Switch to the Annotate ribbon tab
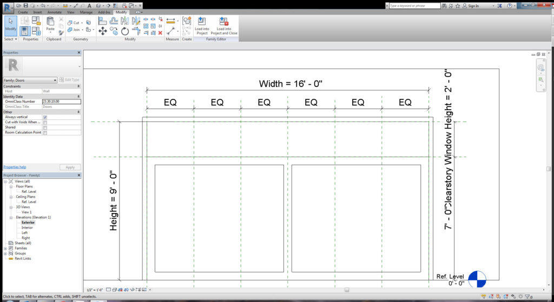This screenshot has width=554, height=302. click(x=55, y=12)
